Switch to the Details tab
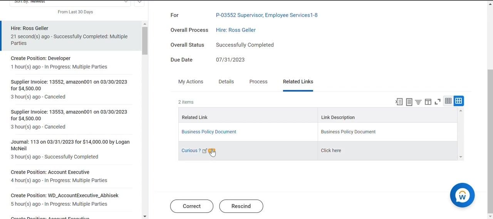Viewport: 493px width, 219px height. (226, 81)
